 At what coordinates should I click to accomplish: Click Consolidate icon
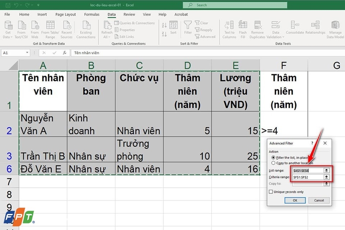[295, 28]
